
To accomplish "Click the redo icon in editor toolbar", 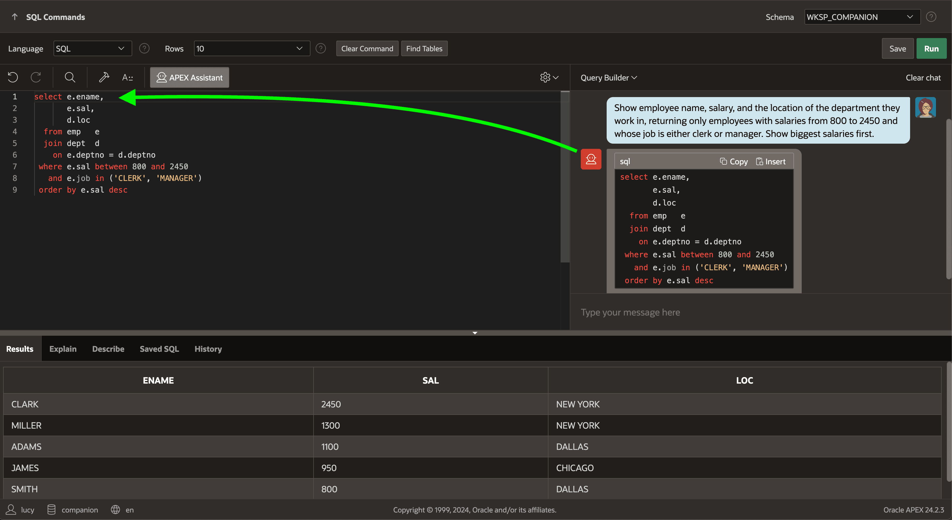I will point(36,77).
